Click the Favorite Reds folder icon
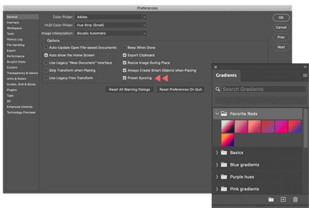309x208 pixels. tap(224, 114)
